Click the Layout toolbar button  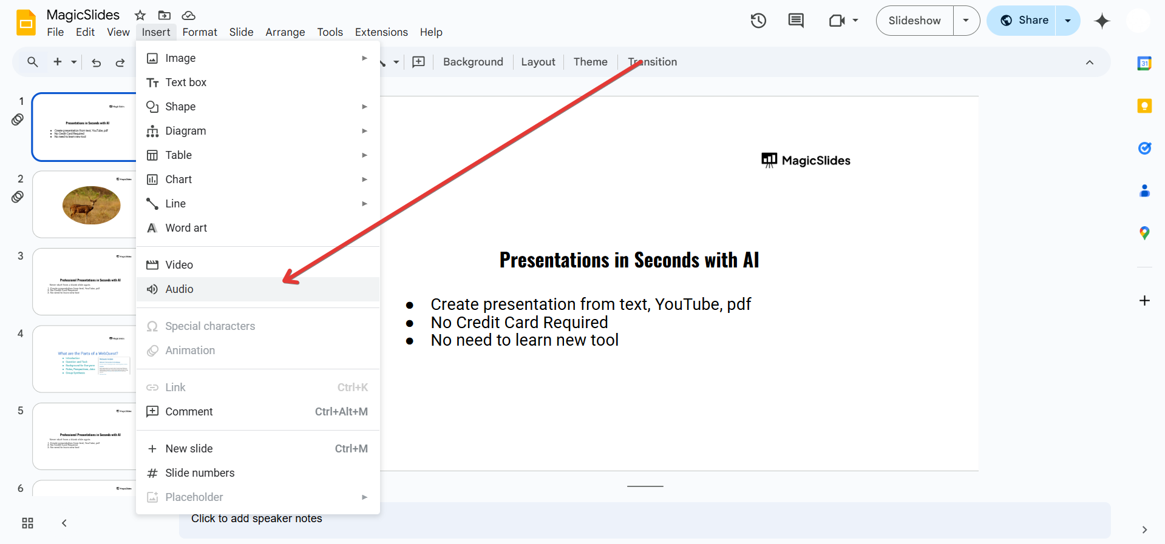pos(538,62)
